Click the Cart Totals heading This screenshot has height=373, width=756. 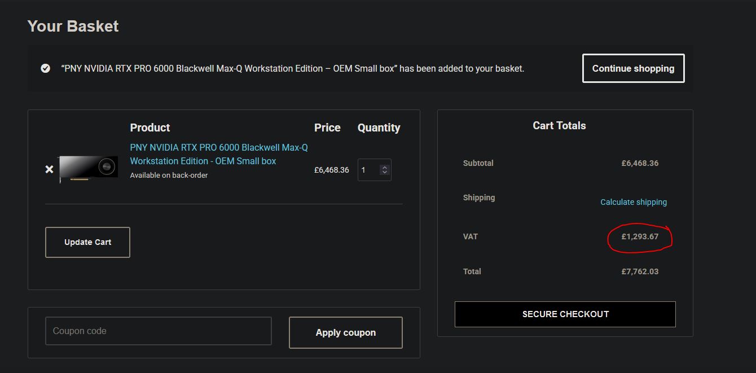(559, 125)
